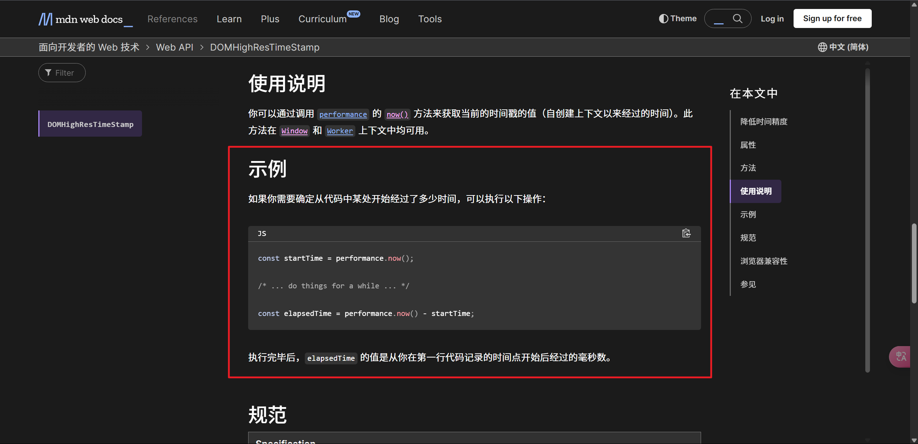Open the 中文 (简体) language dropdown
The width and height of the screenshot is (918, 444).
tap(848, 47)
